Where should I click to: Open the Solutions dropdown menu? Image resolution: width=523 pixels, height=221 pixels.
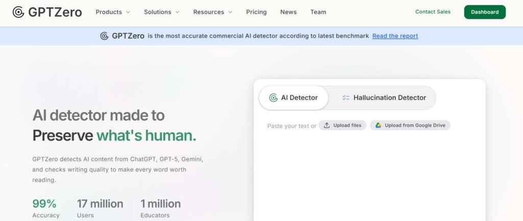(x=161, y=12)
